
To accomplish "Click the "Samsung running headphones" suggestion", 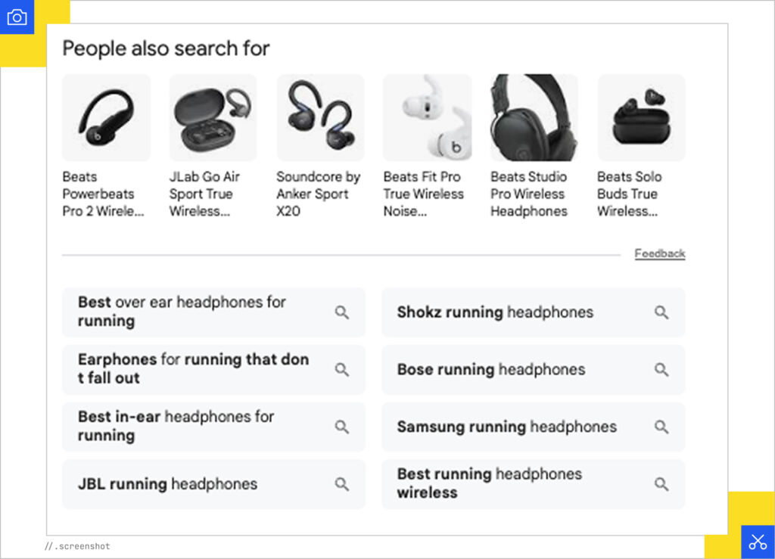I will pyautogui.click(x=506, y=427).
